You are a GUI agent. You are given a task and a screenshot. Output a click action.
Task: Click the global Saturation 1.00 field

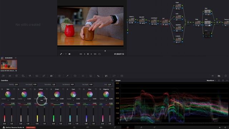[54, 85]
